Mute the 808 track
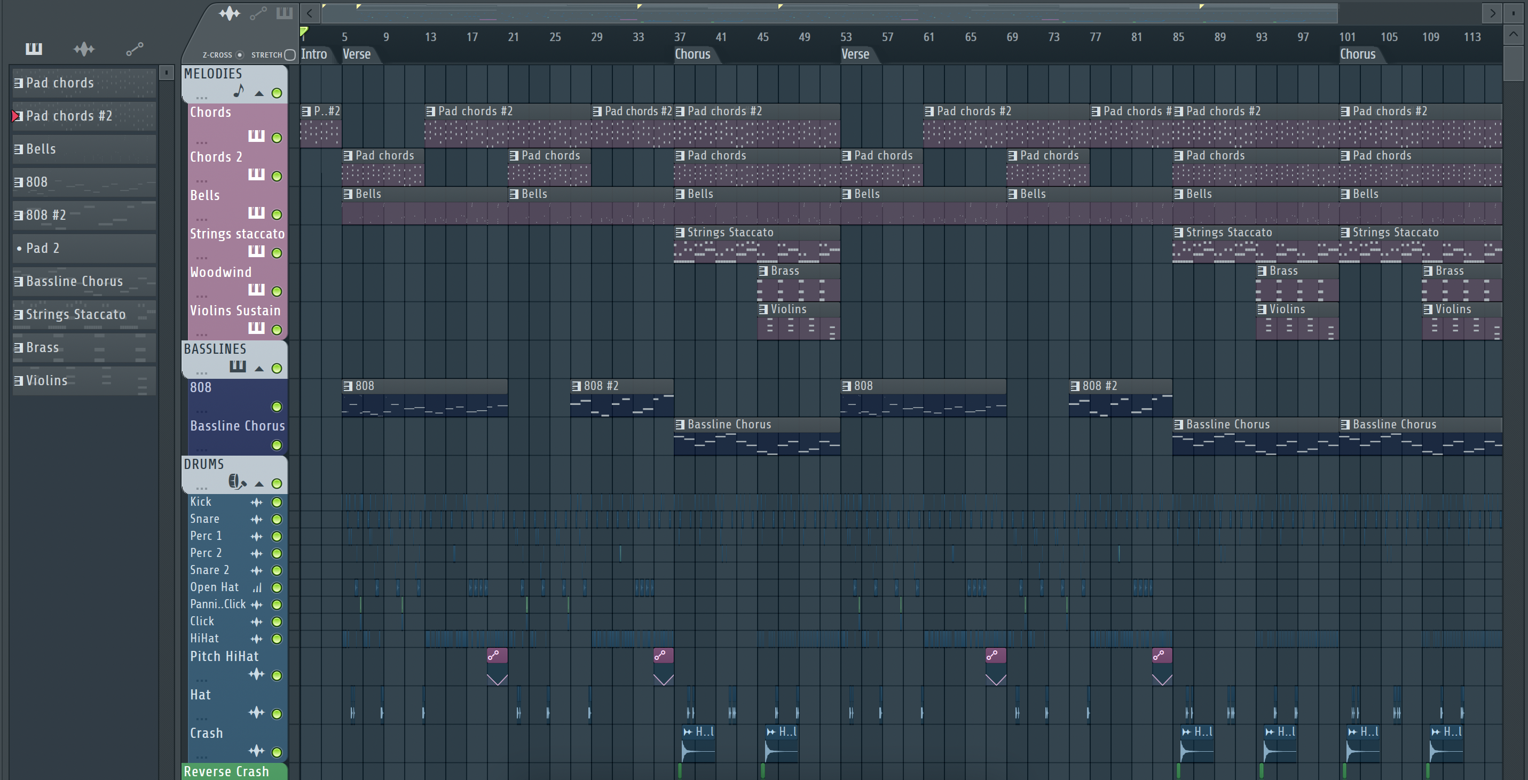The image size is (1528, 780). click(x=277, y=407)
